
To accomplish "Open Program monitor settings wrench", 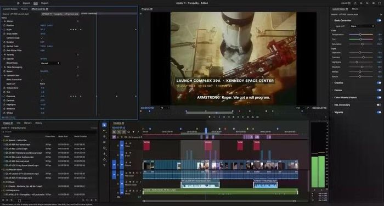I will point(308,108).
